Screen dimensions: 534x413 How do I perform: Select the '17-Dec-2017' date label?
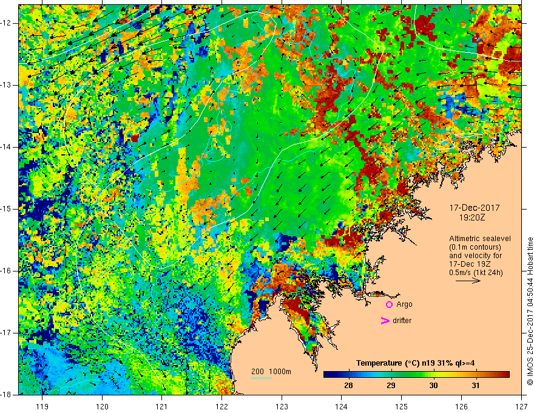[x=475, y=208]
